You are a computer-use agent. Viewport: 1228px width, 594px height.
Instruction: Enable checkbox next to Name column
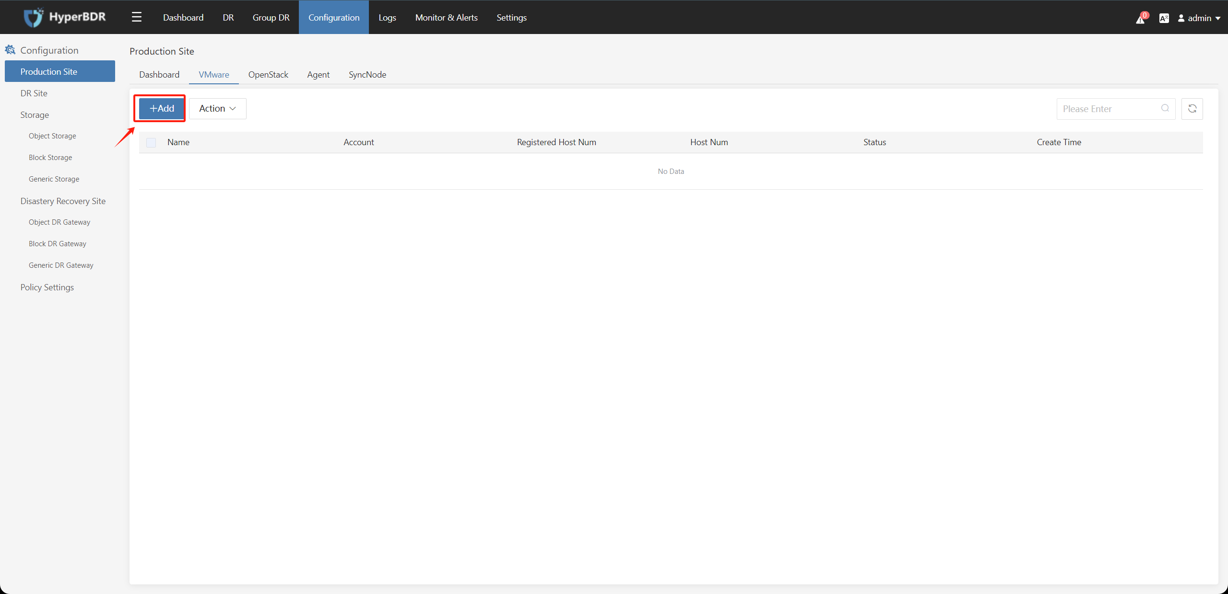click(151, 141)
